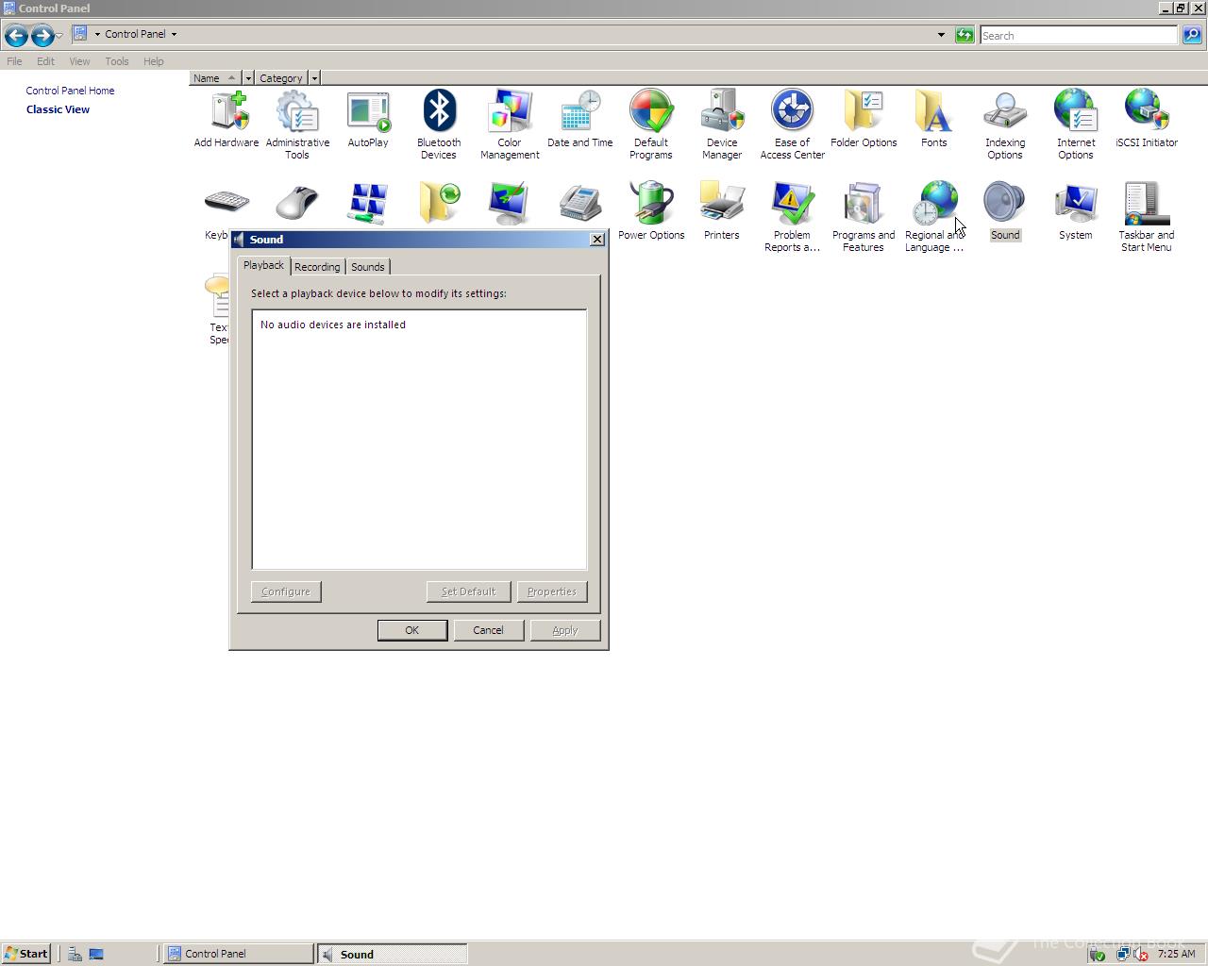Click the Refresh button next to address bar
The width and height of the screenshot is (1208, 966).
click(x=965, y=35)
